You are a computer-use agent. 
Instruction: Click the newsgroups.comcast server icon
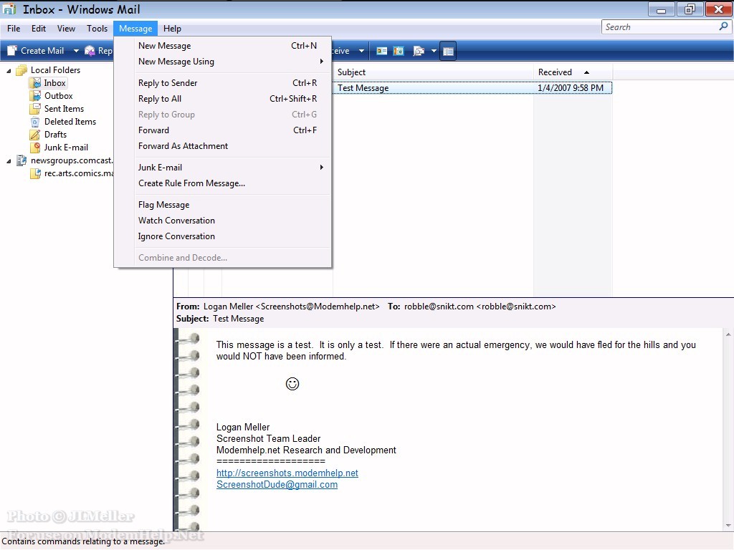pos(22,160)
